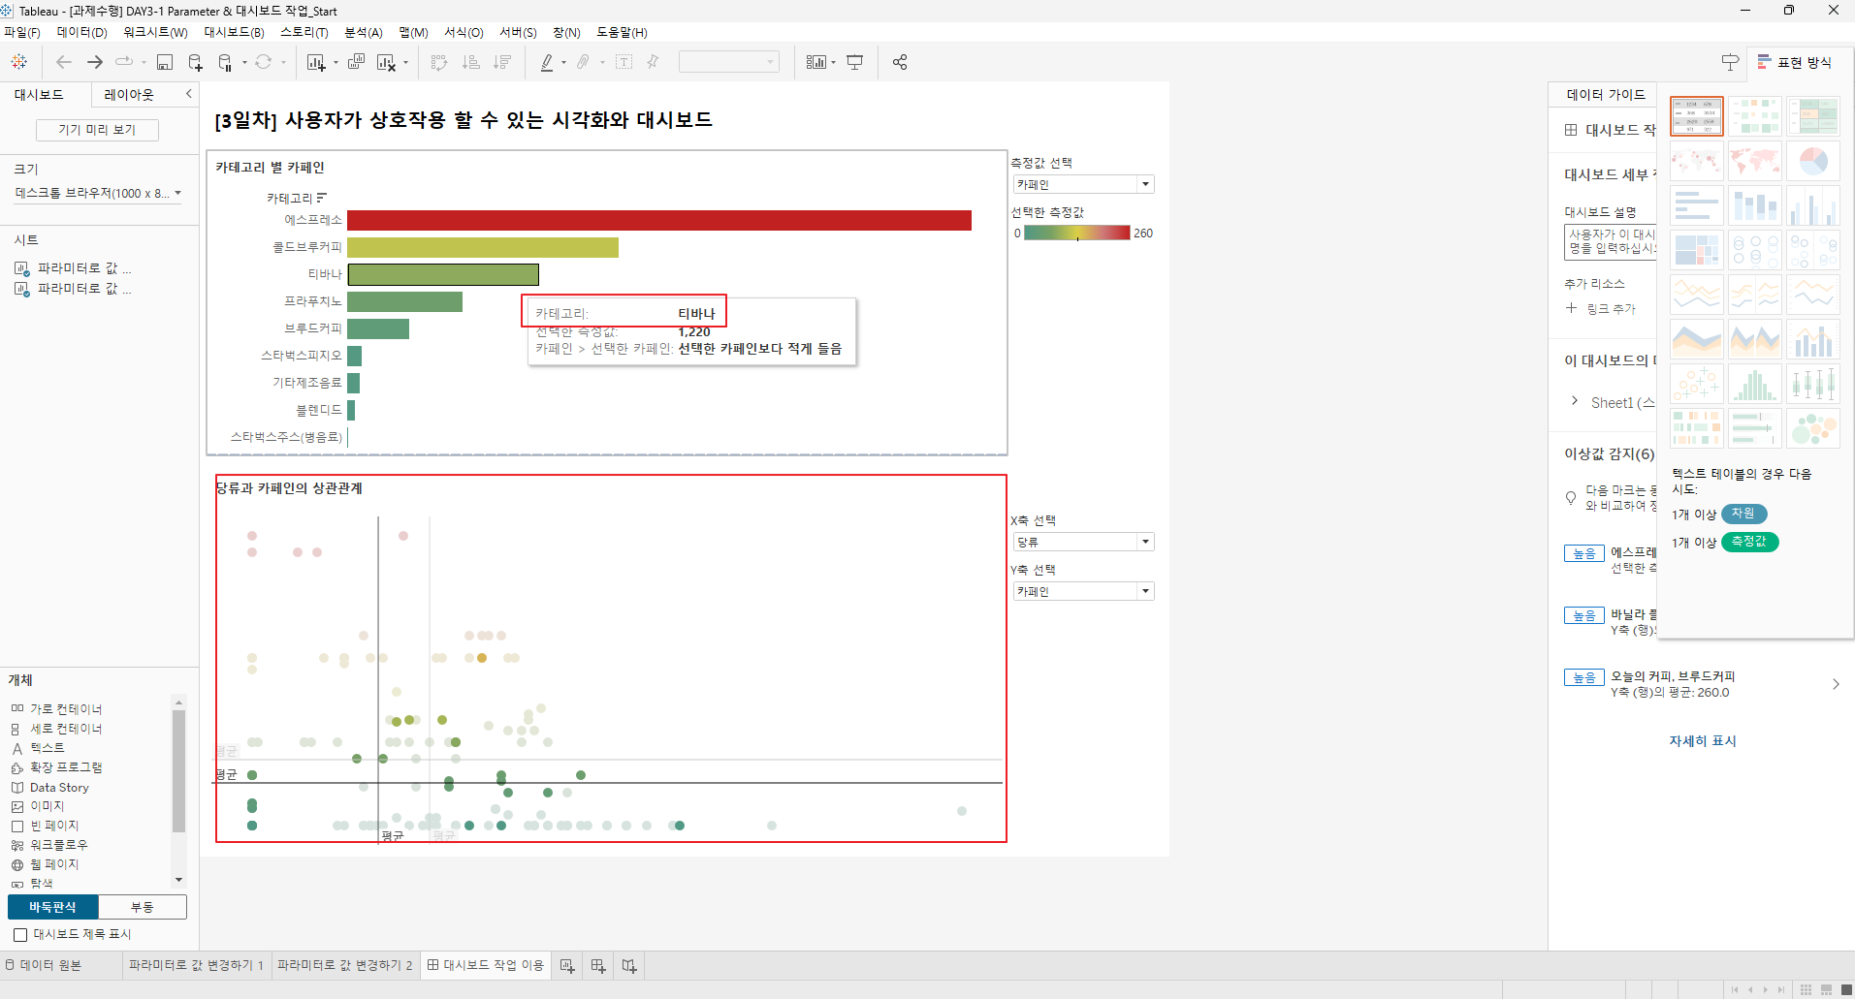Viewport: 1855px width, 999px height.
Task: Open the dashboard size dropdown 데스크톱 브라우저
Action: click(x=98, y=193)
